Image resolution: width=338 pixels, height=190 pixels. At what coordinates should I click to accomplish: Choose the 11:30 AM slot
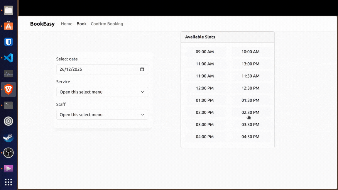tap(251, 76)
